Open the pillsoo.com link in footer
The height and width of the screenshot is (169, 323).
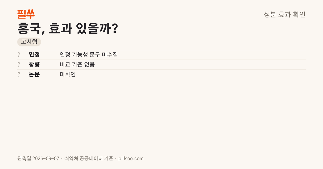pos(131,159)
